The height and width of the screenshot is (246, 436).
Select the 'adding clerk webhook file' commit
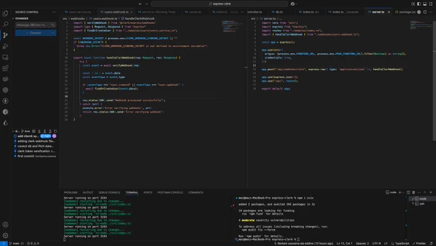[x=36, y=141]
